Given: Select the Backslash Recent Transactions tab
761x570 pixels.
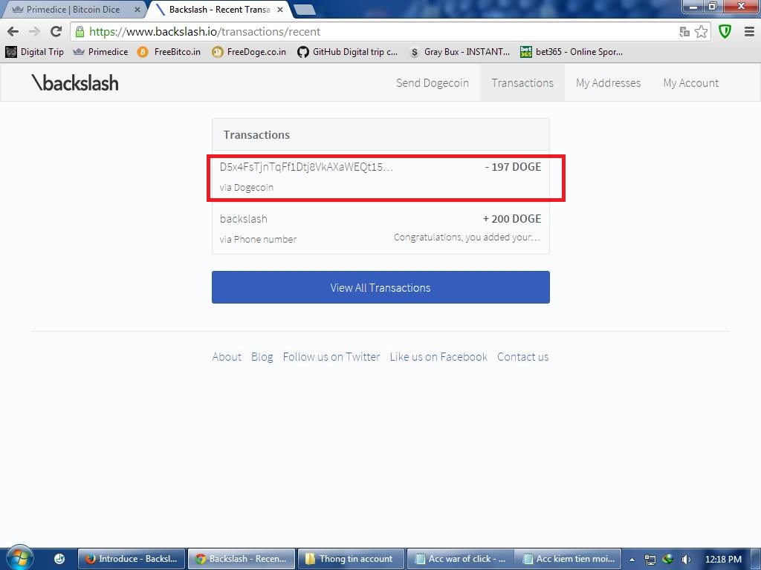Looking at the screenshot, I should 218,9.
